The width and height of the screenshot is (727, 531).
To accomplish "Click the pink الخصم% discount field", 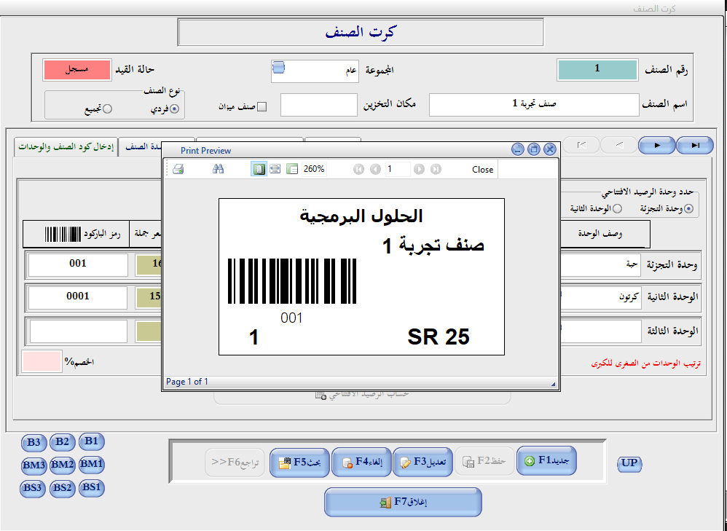I will click(x=42, y=361).
